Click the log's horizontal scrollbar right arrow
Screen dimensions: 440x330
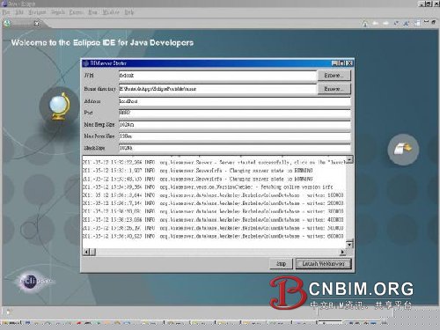(x=342, y=252)
